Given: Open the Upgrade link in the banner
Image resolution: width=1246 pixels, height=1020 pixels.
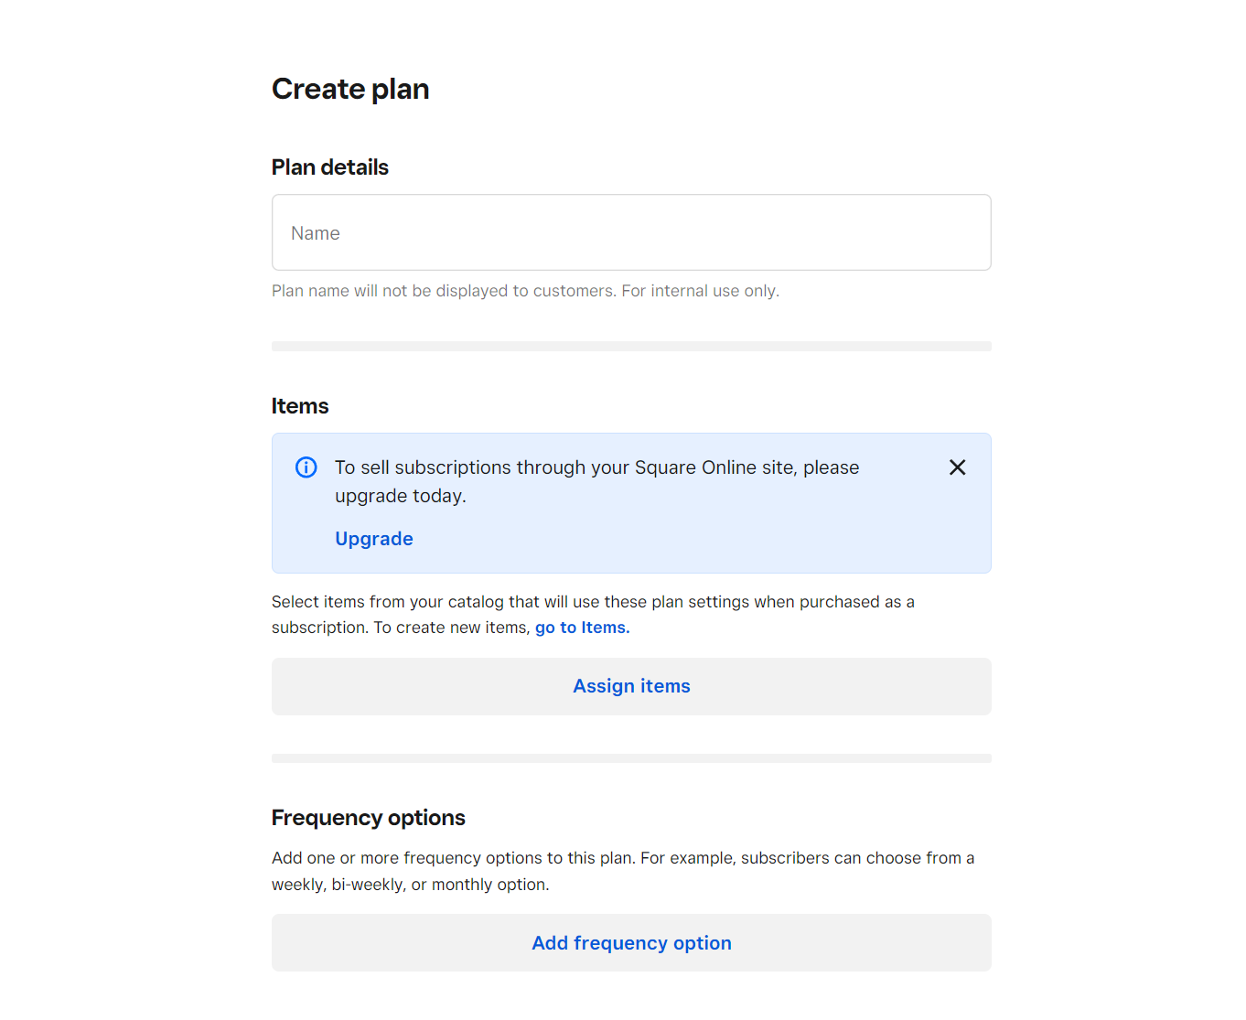Looking at the screenshot, I should (374, 539).
